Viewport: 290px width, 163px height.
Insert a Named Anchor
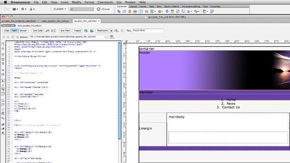(130, 11)
